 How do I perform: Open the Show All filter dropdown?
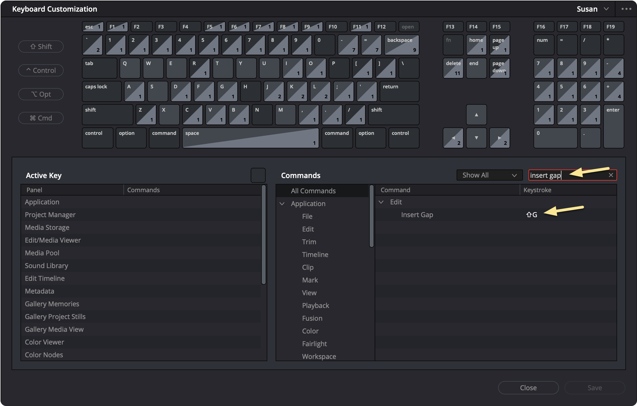click(489, 175)
